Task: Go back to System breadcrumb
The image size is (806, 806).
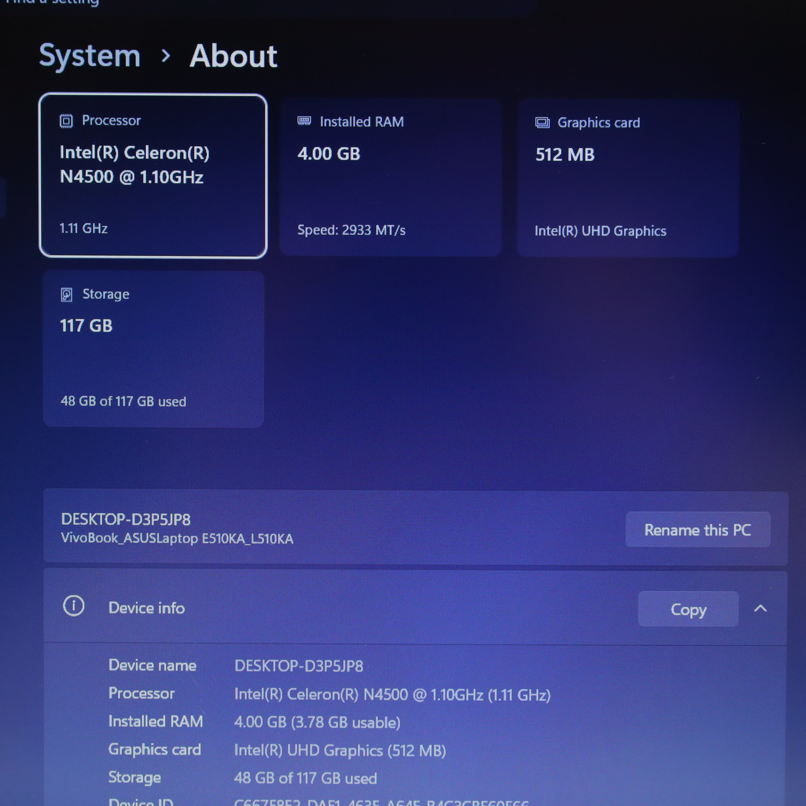Action: tap(90, 56)
